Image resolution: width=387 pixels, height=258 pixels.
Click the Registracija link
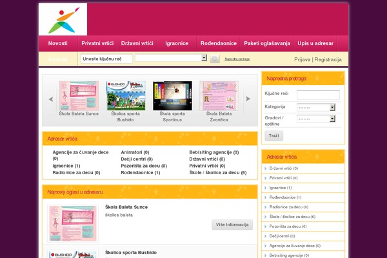pyautogui.click(x=328, y=59)
